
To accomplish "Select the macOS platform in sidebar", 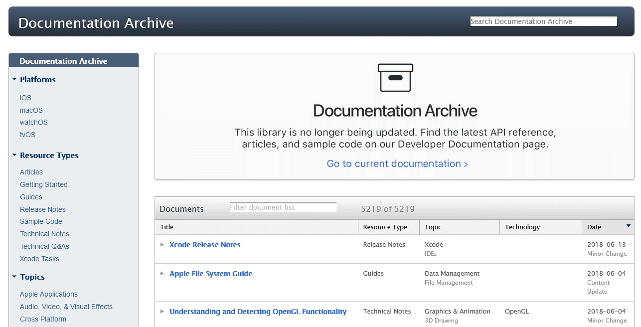I will [31, 110].
